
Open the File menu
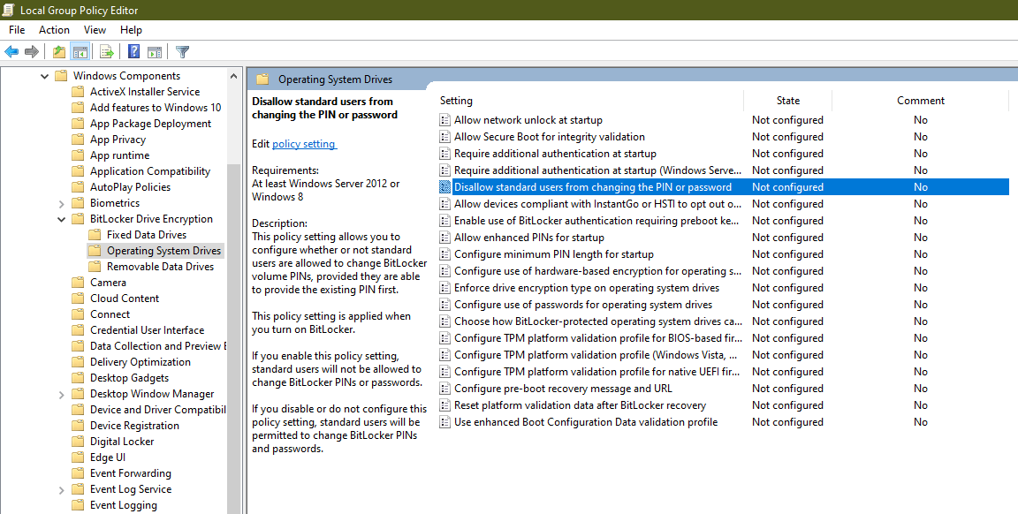coord(16,29)
